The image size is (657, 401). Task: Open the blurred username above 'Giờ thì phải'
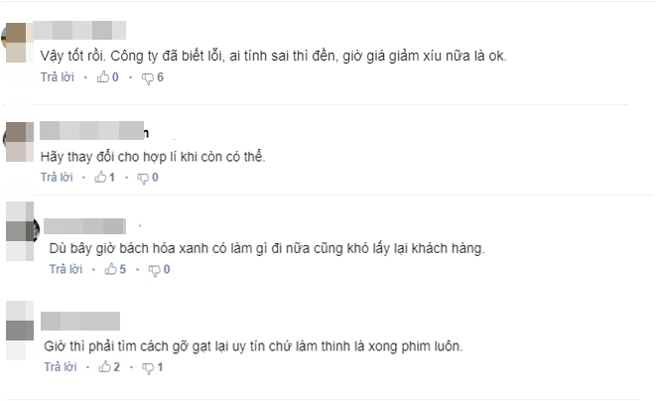click(80, 321)
